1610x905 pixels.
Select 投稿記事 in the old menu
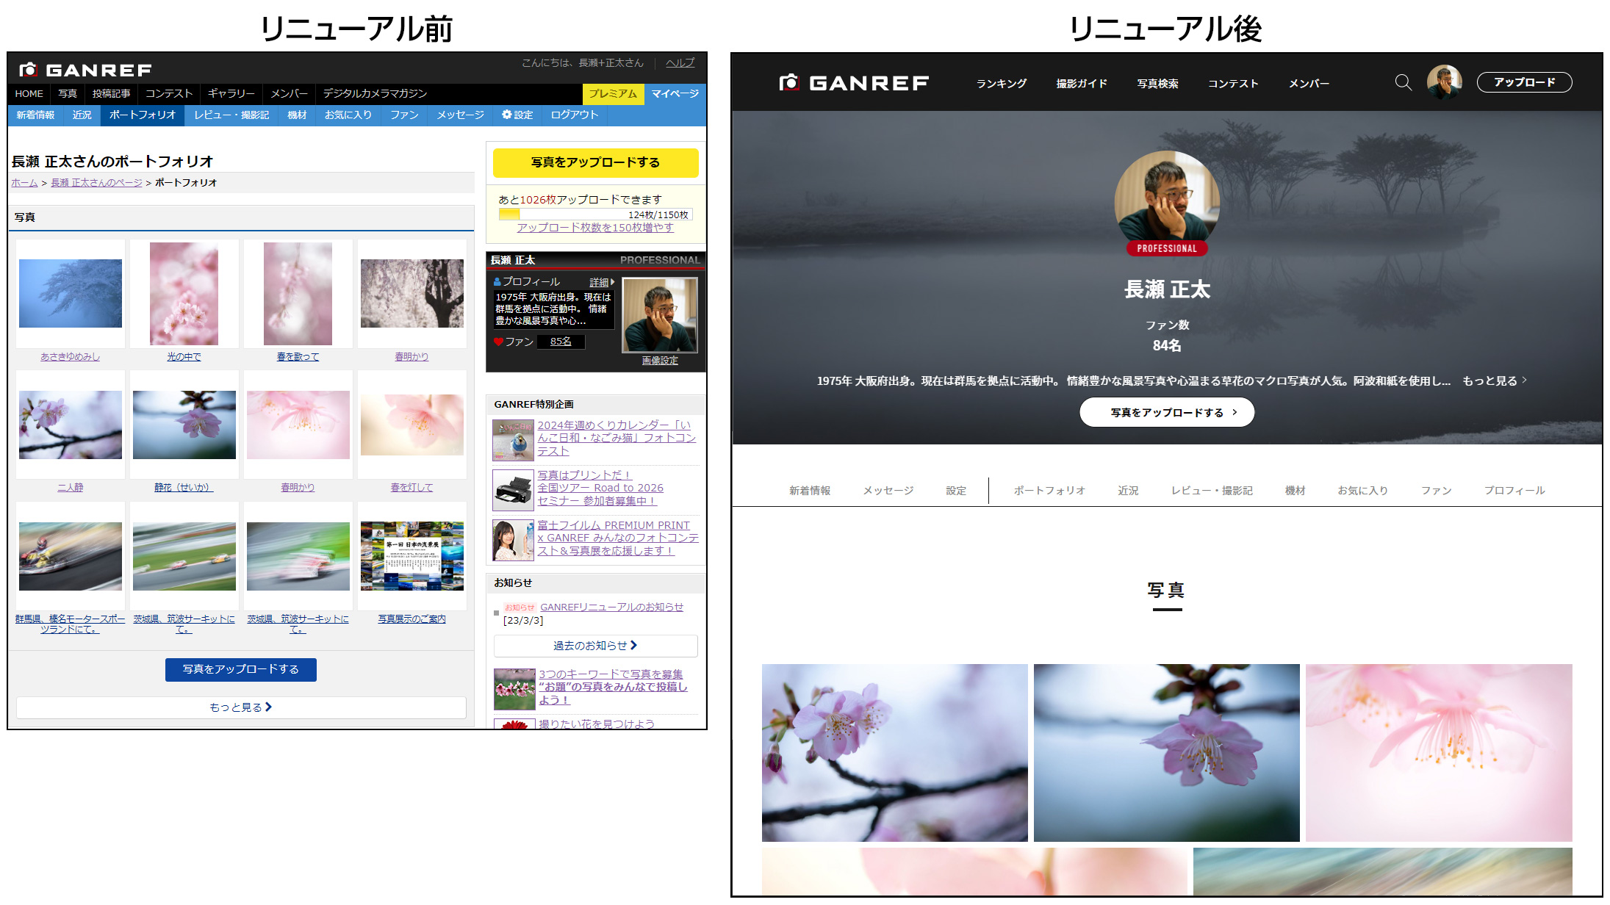(111, 93)
